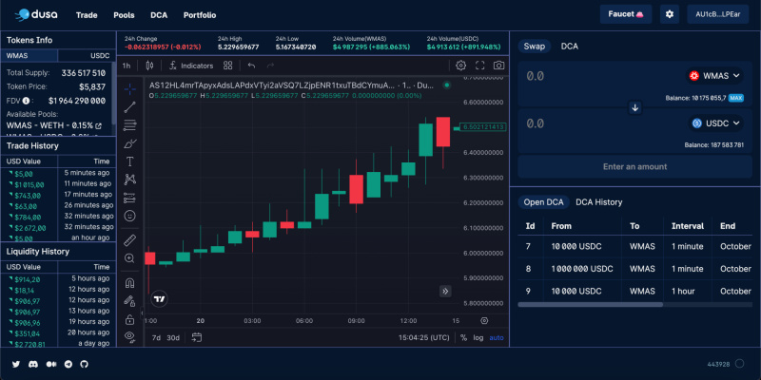Open the chart settings gear

(x=461, y=66)
